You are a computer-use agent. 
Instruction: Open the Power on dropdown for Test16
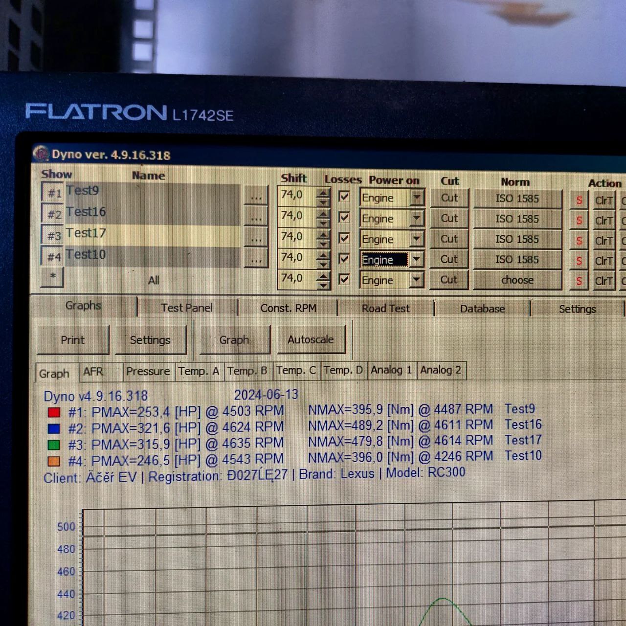[417, 218]
